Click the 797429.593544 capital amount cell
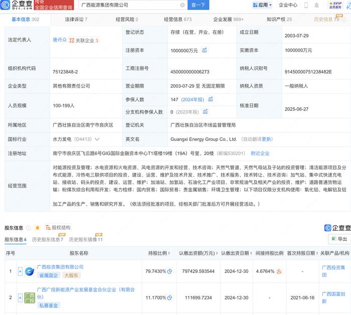The height and width of the screenshot is (315, 351). click(198, 271)
